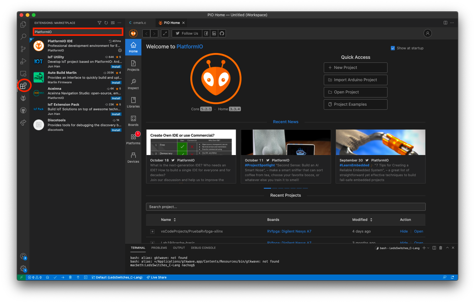The height and width of the screenshot is (303, 475).
Task: Open PlatformIO Facebook page icon
Action: (x=206, y=33)
